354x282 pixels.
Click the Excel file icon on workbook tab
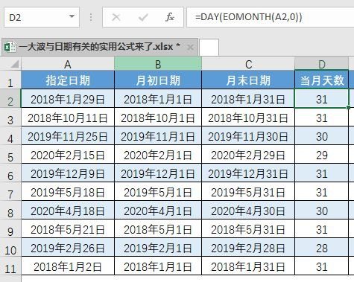click(10, 47)
